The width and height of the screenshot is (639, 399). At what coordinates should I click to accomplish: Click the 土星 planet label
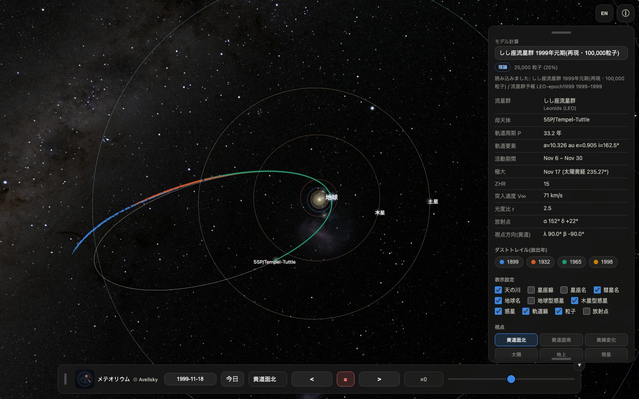tap(433, 202)
